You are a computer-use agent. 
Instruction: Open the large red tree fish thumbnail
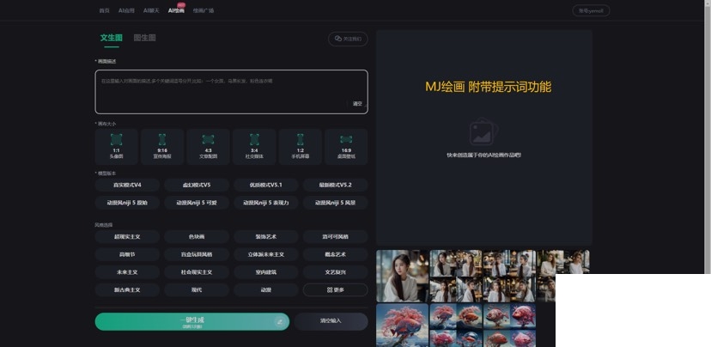[x=402, y=326]
